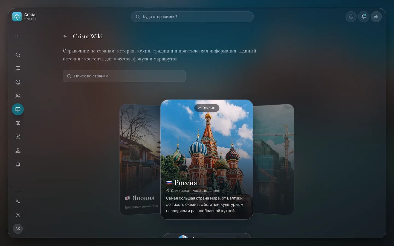Click the language translate icon

tap(18, 202)
